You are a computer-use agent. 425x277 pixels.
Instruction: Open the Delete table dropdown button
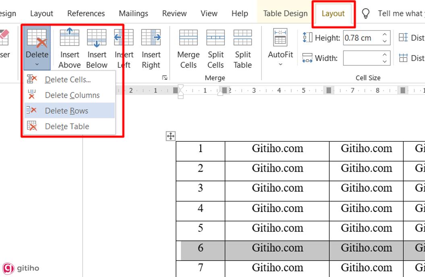pos(37,48)
